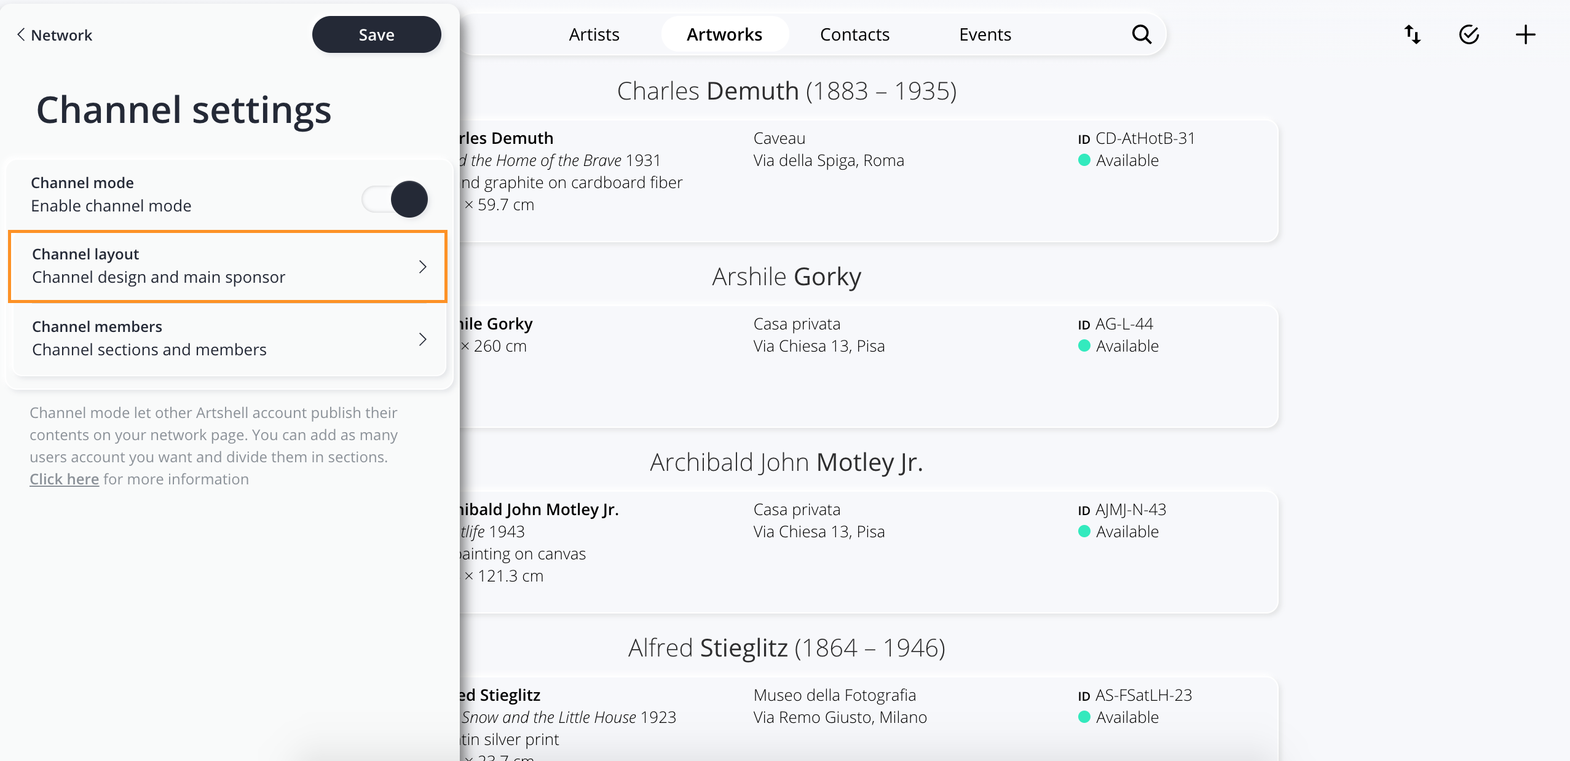The height and width of the screenshot is (761, 1570).
Task: Click the Caveau location text
Action: [x=779, y=138]
